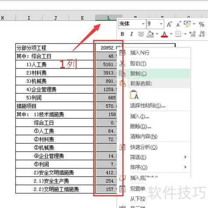Select column J header
This screenshot has width=208, height=208.
pyautogui.click(x=56, y=18)
